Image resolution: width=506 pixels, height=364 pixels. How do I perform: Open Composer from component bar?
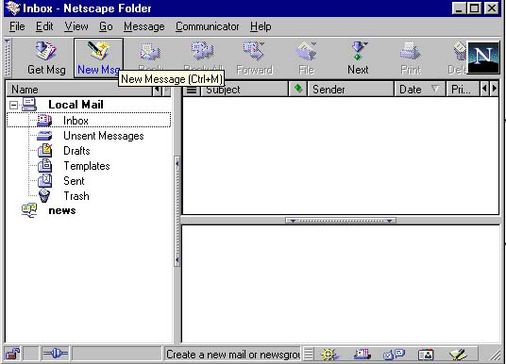[458, 355]
